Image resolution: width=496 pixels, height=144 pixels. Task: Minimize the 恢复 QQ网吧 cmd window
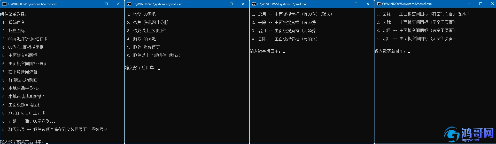(x=220, y=4)
